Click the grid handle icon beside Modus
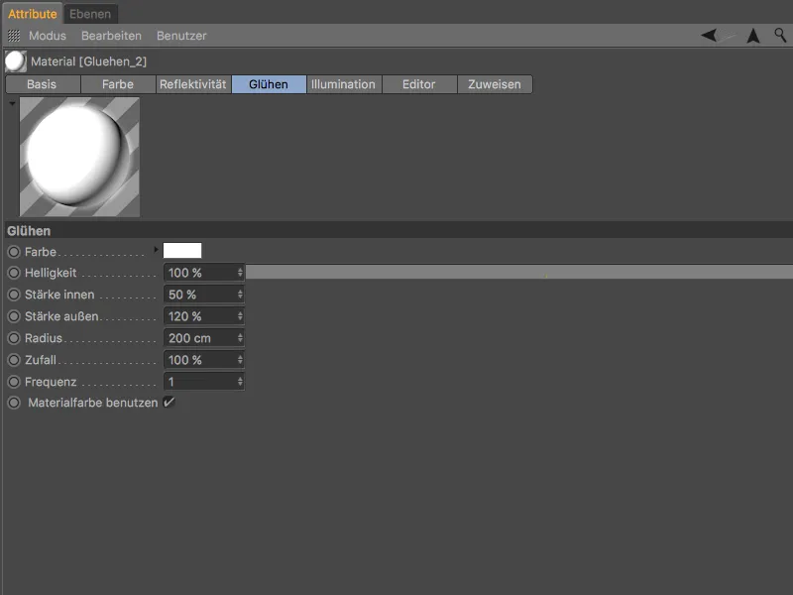 14,36
